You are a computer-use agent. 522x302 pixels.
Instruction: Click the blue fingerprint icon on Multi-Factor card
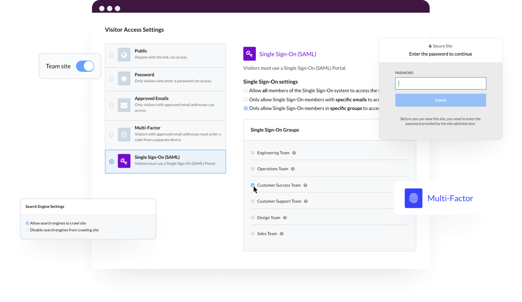point(414,198)
